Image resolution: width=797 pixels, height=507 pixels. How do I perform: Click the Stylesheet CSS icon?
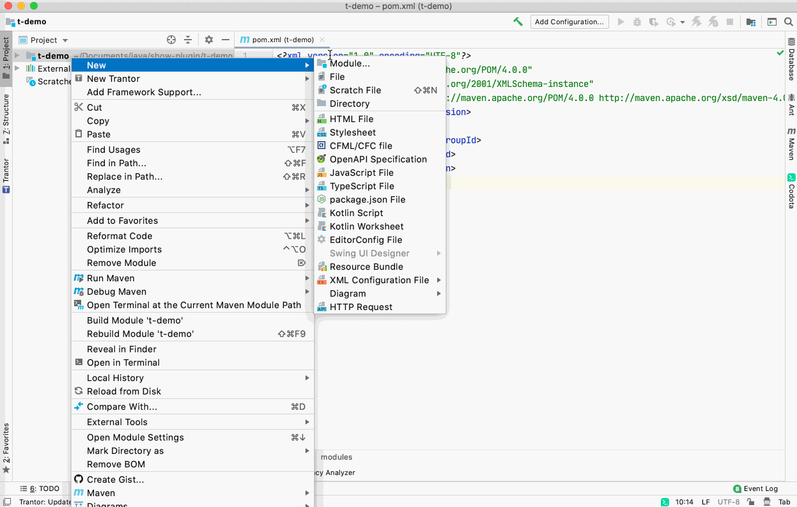[321, 132]
